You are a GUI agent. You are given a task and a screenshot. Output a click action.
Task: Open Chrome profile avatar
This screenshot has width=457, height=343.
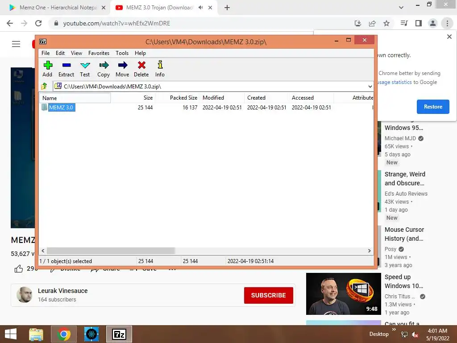pyautogui.click(x=433, y=23)
